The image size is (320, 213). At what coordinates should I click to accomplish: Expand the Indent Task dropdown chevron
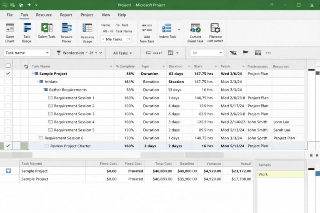click(x=179, y=30)
